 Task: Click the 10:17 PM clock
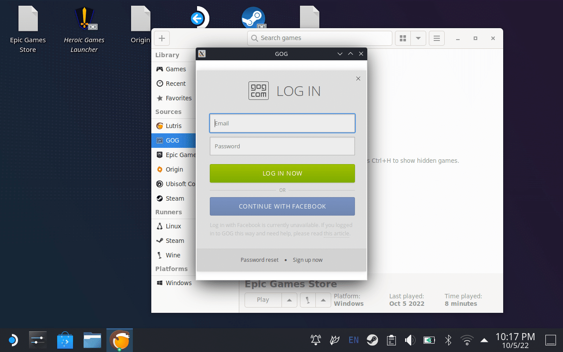click(515, 337)
